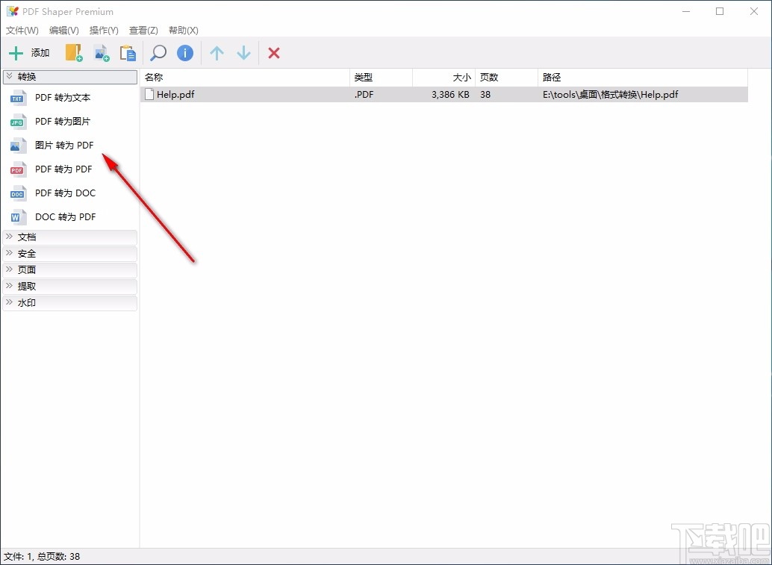Click the blue info icon

pyautogui.click(x=184, y=52)
